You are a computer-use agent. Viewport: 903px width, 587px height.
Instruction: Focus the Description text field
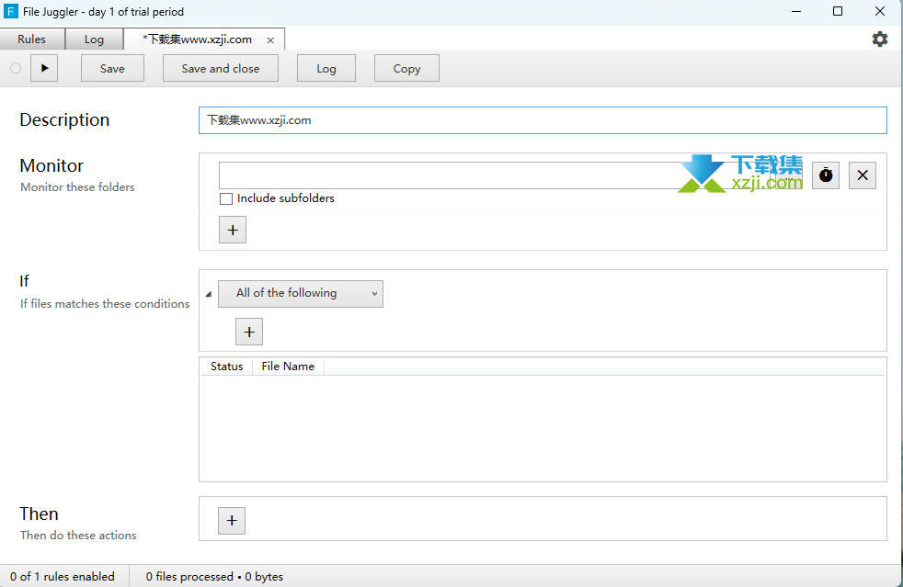pyautogui.click(x=543, y=120)
